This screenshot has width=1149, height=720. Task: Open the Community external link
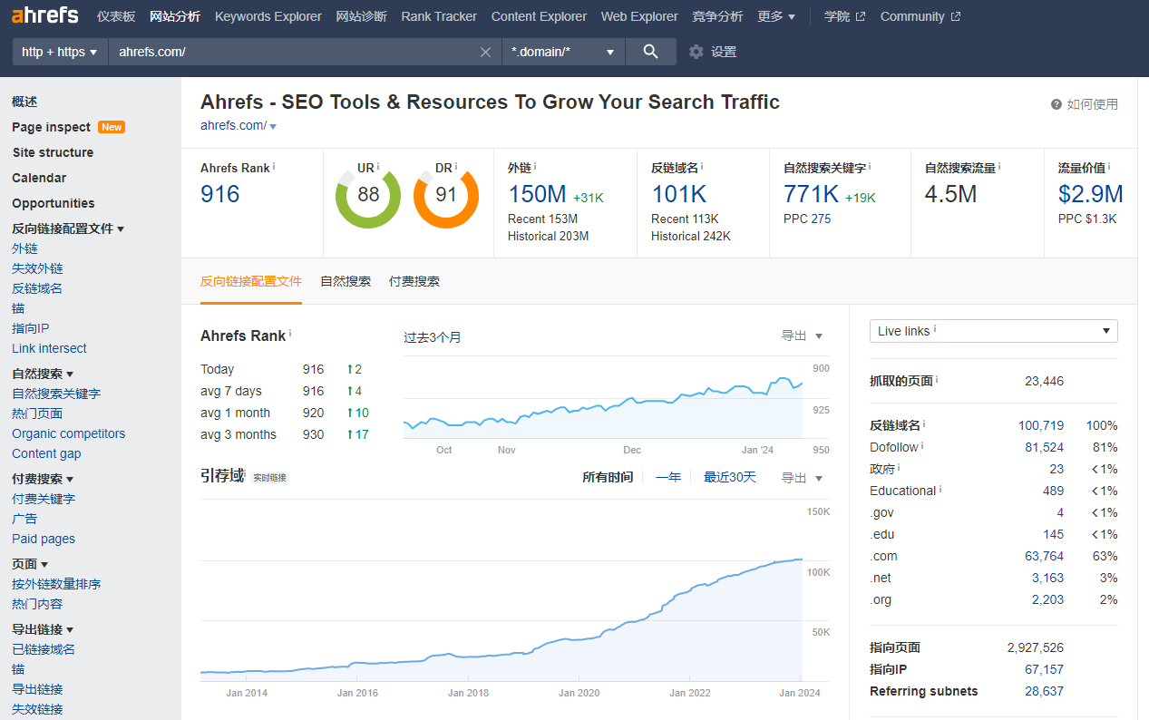(920, 16)
